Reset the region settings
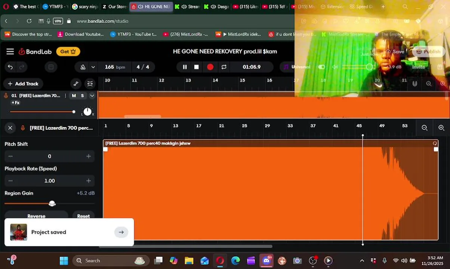The height and width of the screenshot is (269, 450). click(x=83, y=216)
